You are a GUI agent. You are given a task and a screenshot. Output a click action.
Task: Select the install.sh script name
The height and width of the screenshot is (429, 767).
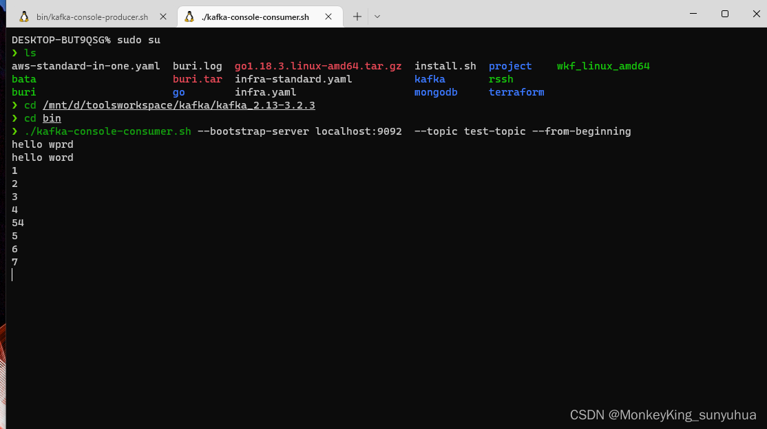coord(445,66)
